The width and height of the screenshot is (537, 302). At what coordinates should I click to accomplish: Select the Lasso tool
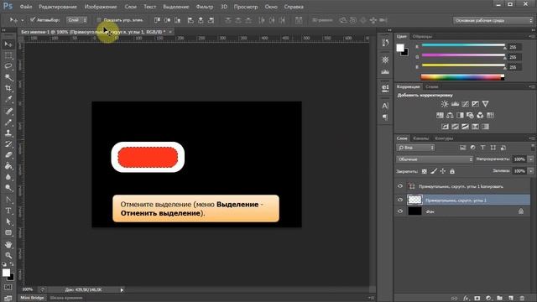click(8, 66)
